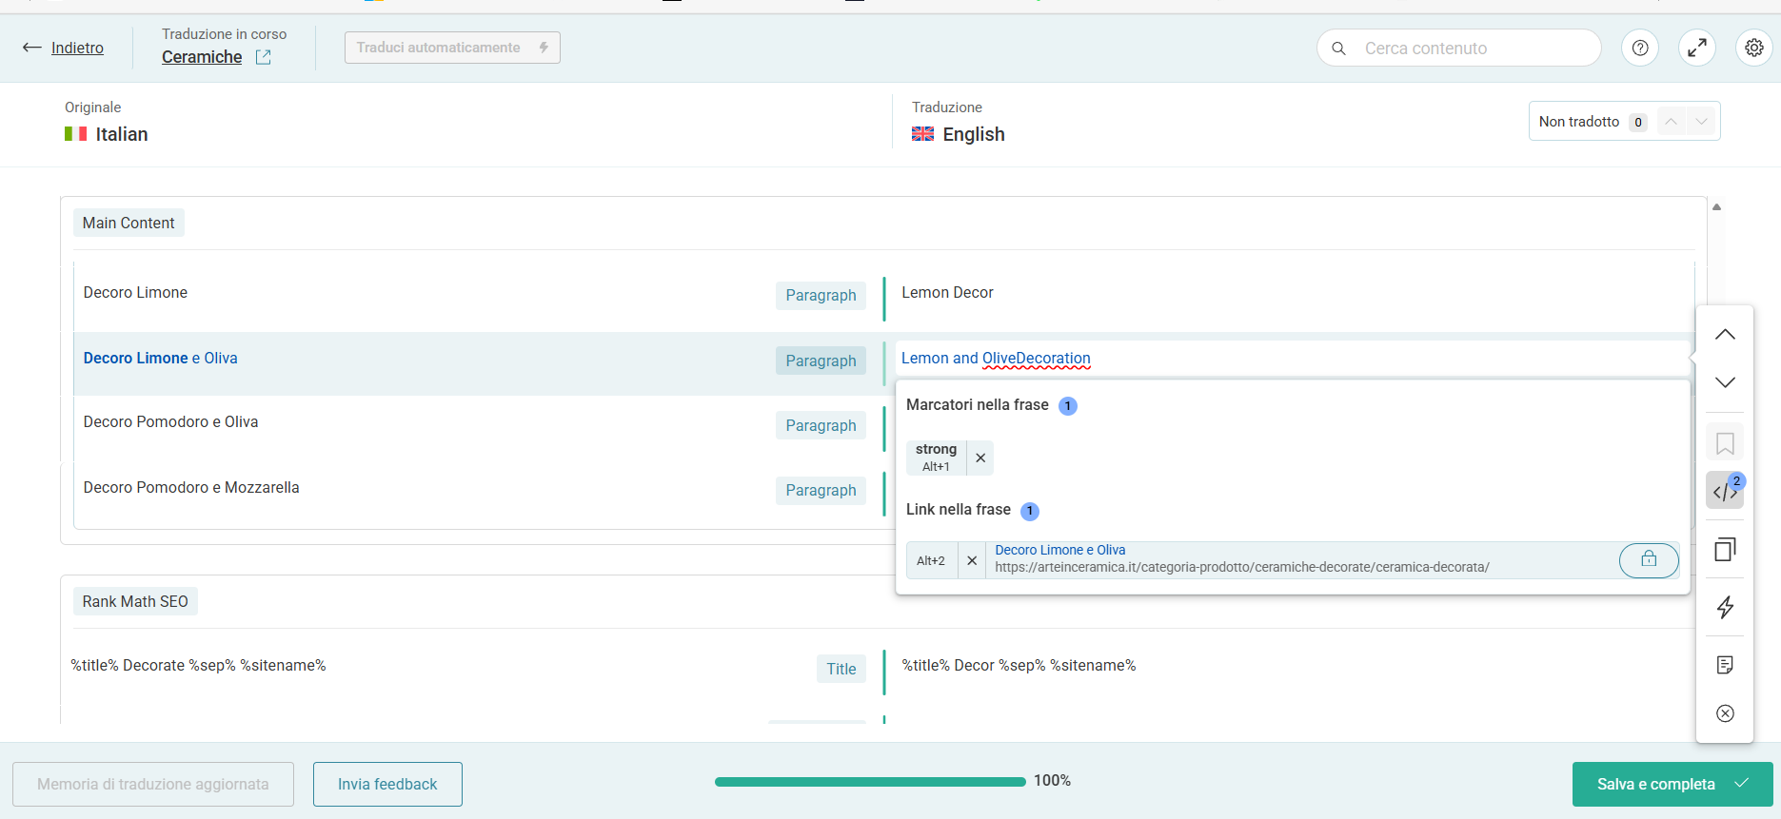Open the notes icon in side toolbar

point(1724,665)
